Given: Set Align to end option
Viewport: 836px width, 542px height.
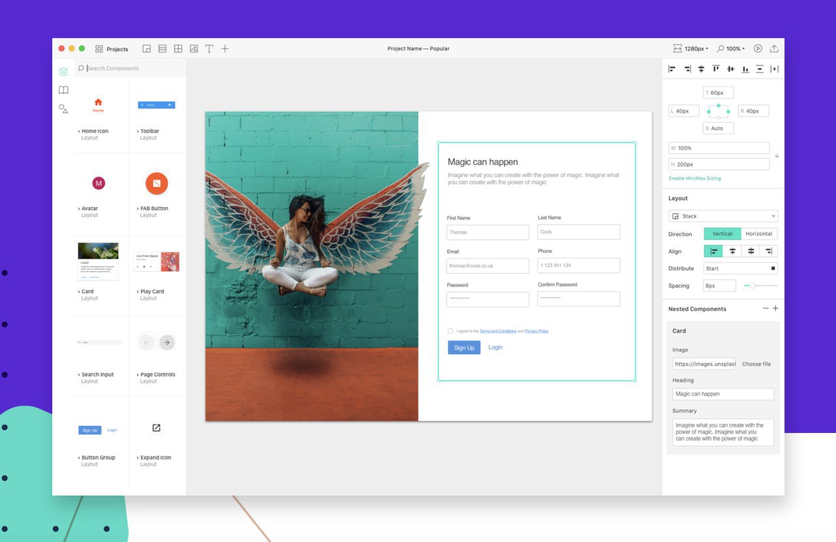Looking at the screenshot, I should point(769,251).
